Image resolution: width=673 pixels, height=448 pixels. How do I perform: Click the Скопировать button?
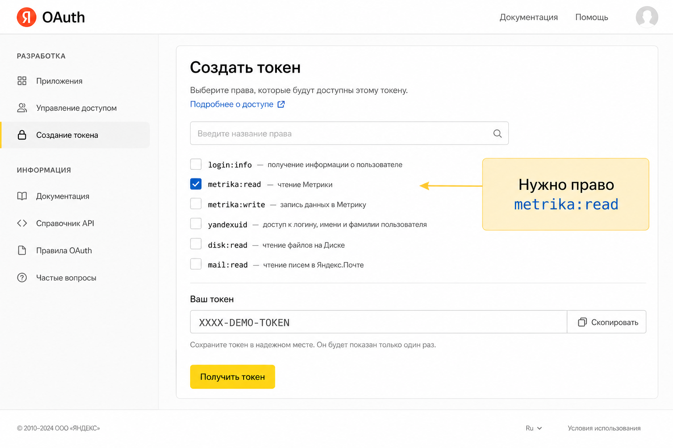pos(607,322)
